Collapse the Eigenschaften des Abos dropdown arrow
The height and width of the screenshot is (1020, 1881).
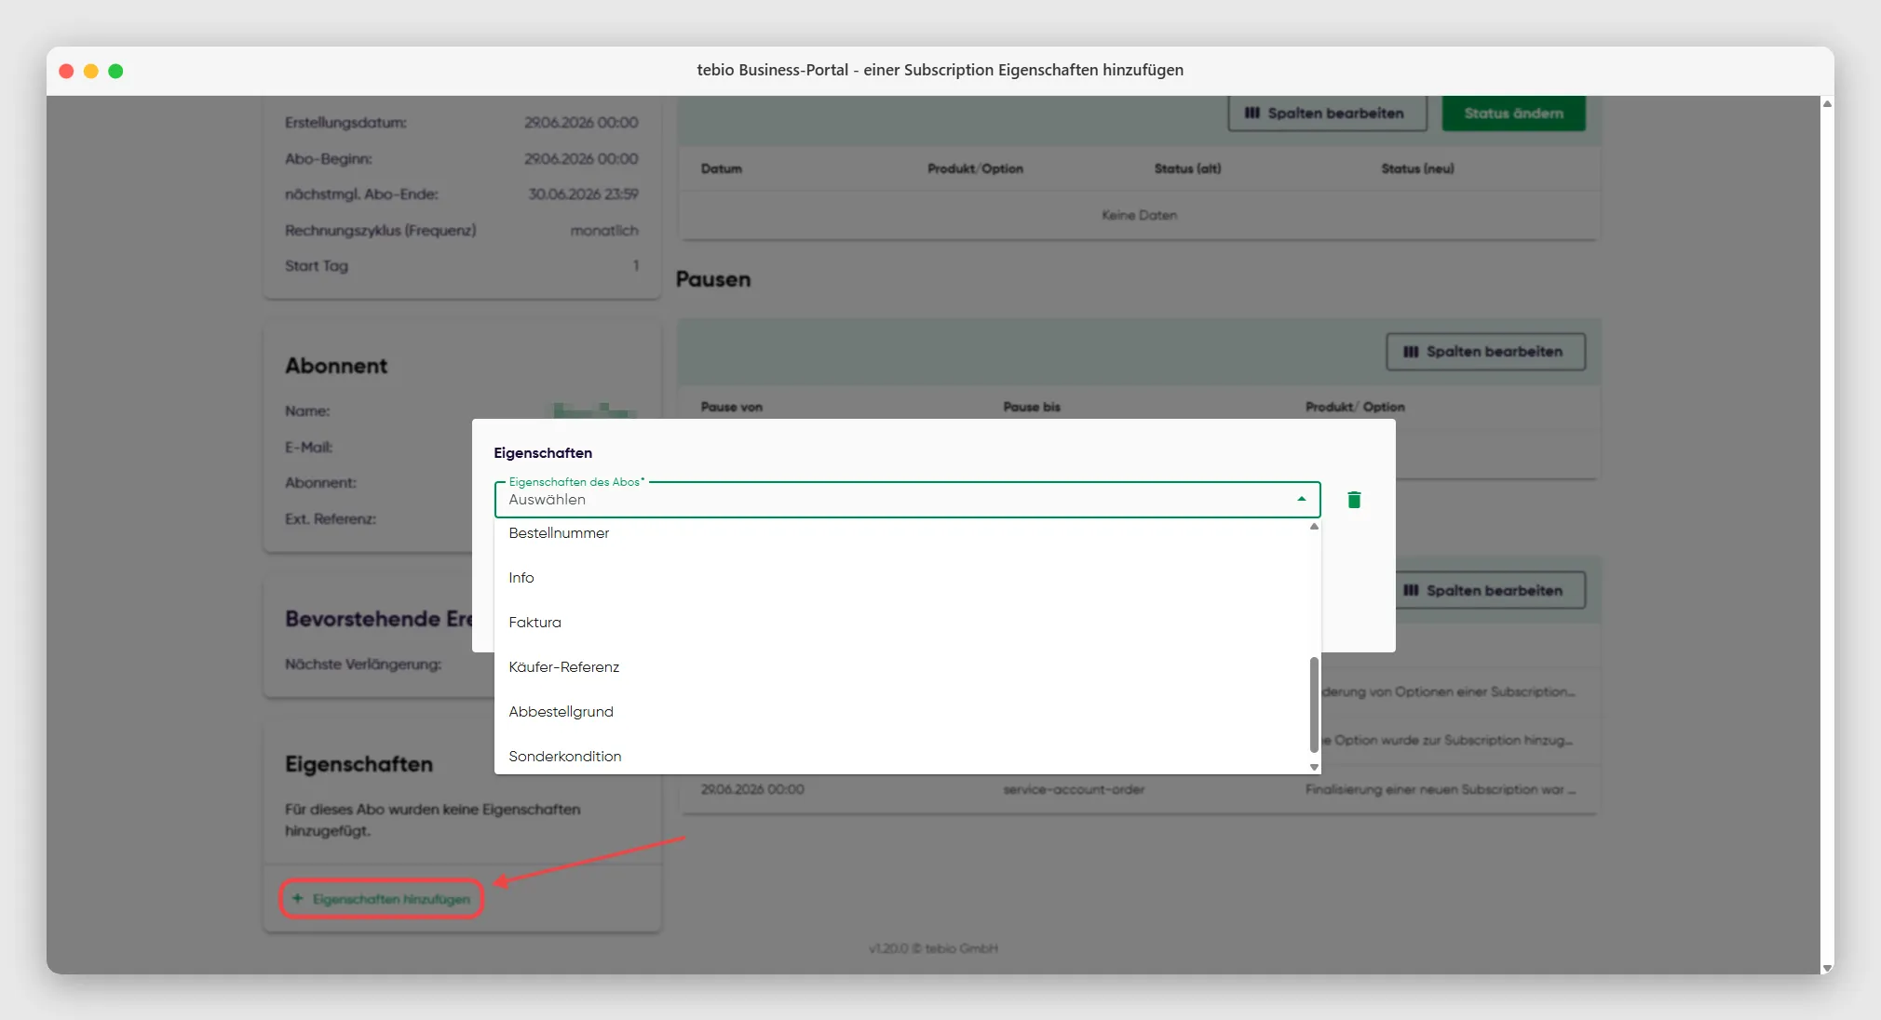(x=1301, y=500)
